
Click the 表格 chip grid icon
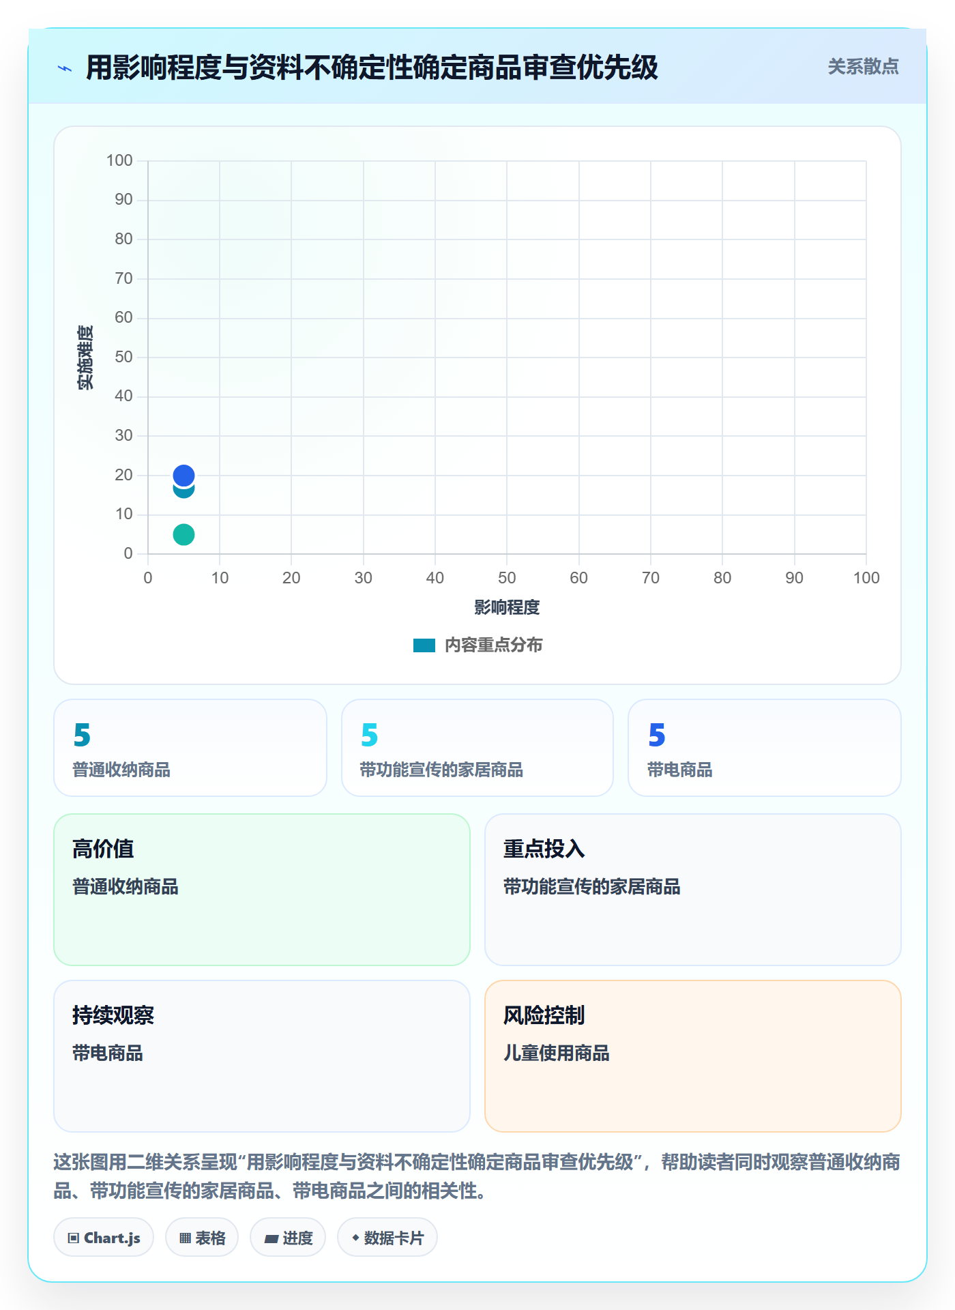pos(185,1238)
